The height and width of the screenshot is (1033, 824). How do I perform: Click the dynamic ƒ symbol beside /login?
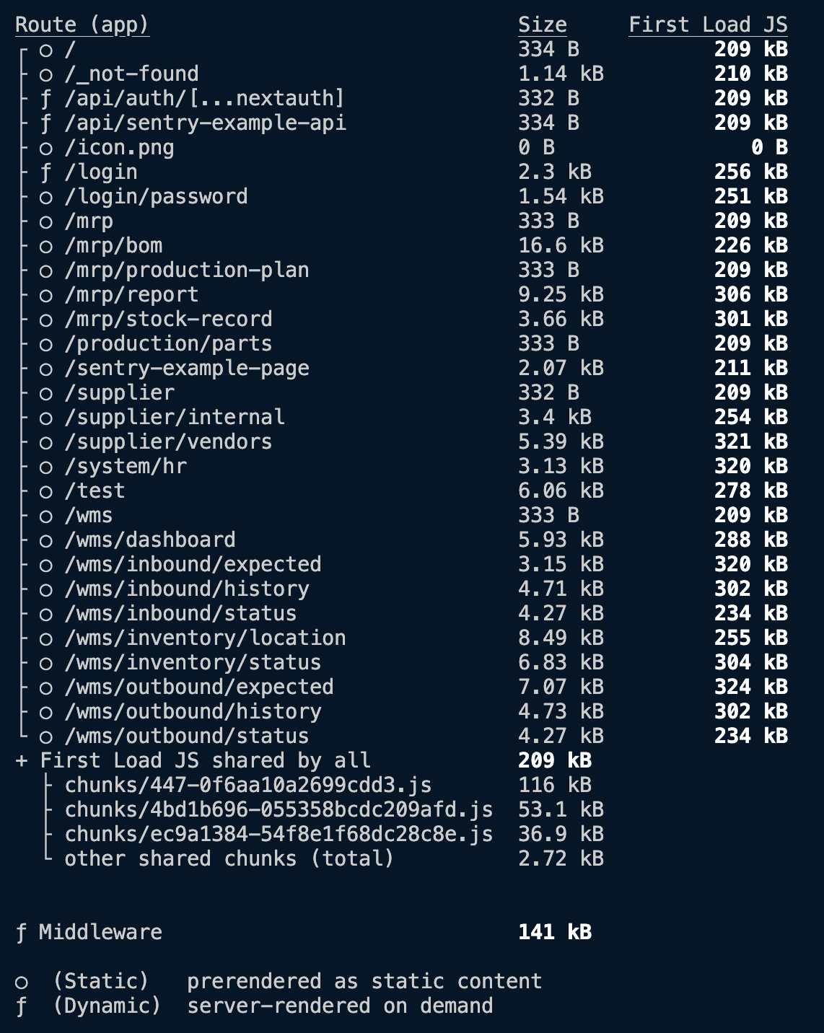[x=46, y=172]
